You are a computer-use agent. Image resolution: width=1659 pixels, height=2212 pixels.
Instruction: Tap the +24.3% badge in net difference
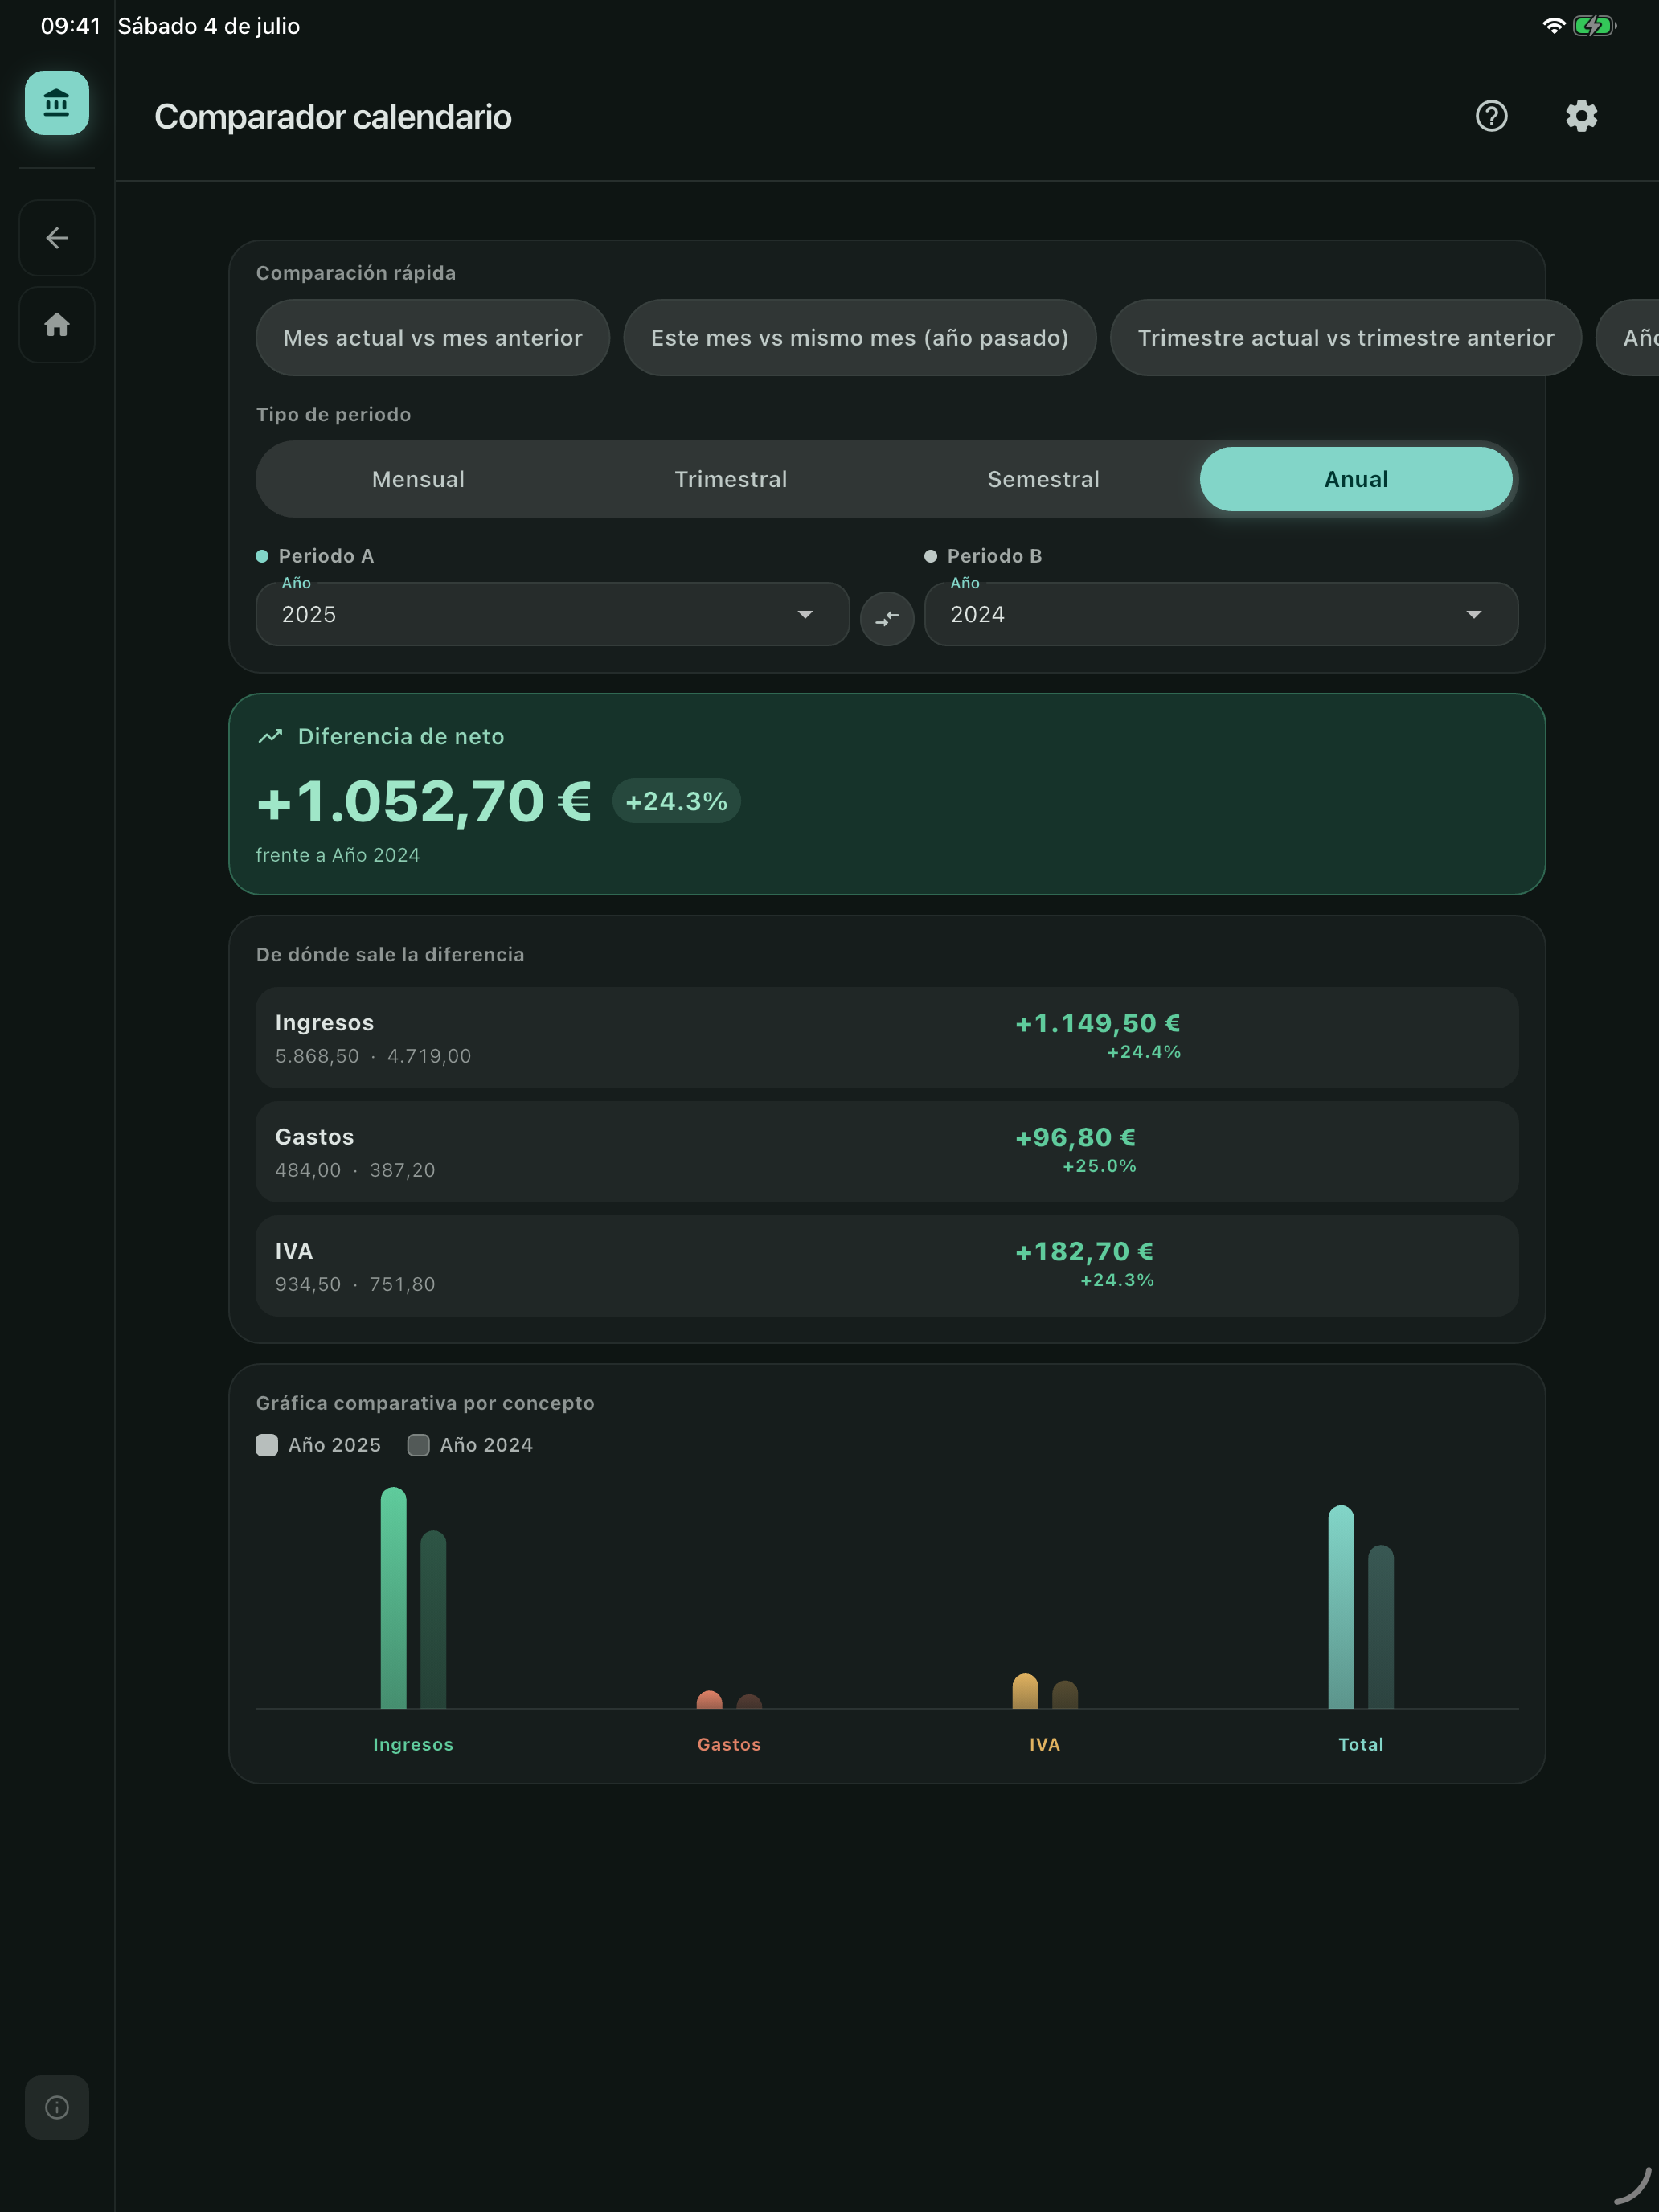676,801
